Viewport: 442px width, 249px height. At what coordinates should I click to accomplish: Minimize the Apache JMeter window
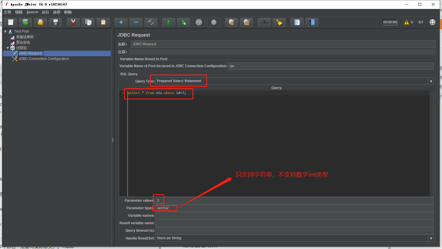click(x=407, y=4)
